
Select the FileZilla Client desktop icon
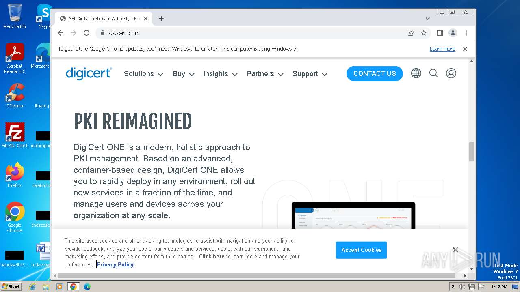point(15,135)
